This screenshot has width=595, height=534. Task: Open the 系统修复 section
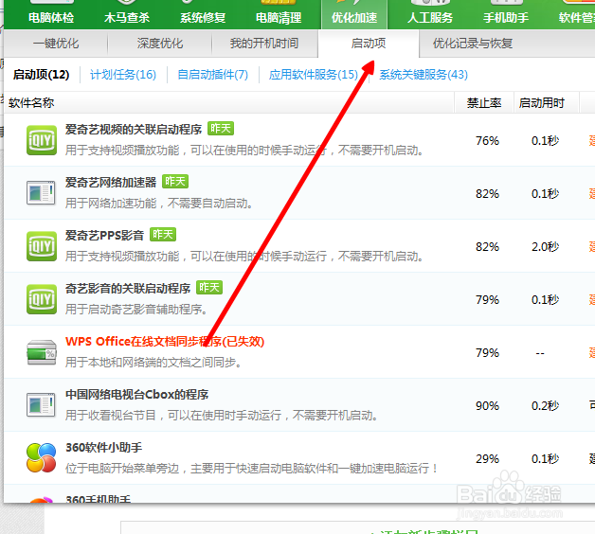(203, 17)
